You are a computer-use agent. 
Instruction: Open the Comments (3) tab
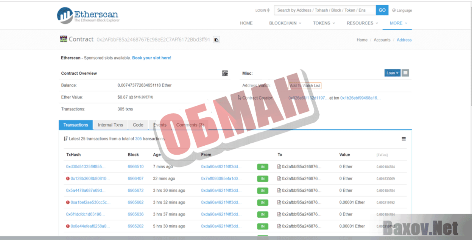pyautogui.click(x=190, y=125)
